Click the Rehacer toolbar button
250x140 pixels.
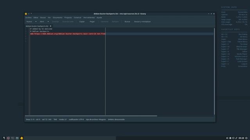tap(115, 22)
